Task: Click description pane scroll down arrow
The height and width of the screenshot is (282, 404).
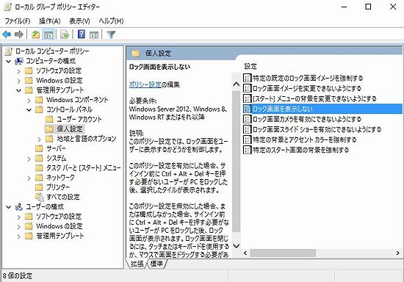Action: tap(236, 246)
